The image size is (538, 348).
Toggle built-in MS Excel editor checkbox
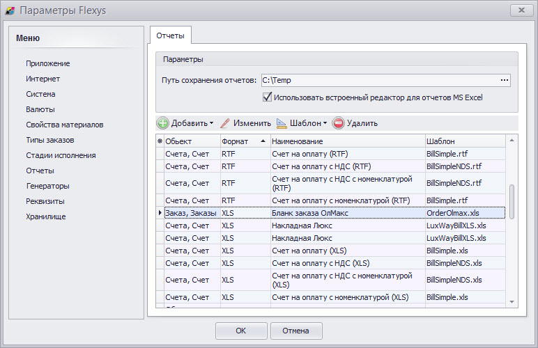click(267, 97)
